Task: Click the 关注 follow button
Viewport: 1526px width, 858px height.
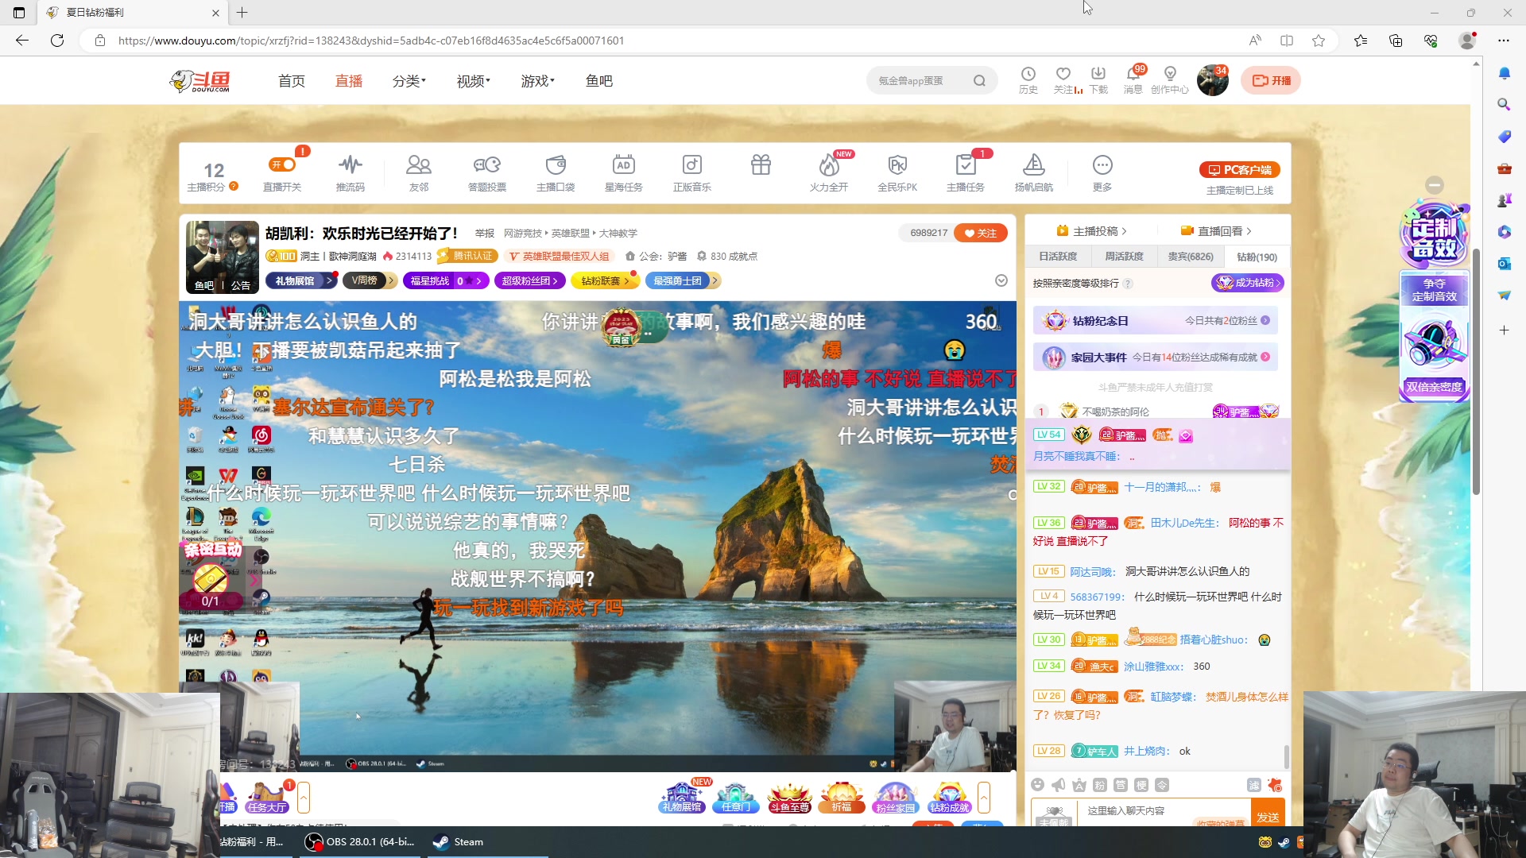Action: tap(980, 233)
